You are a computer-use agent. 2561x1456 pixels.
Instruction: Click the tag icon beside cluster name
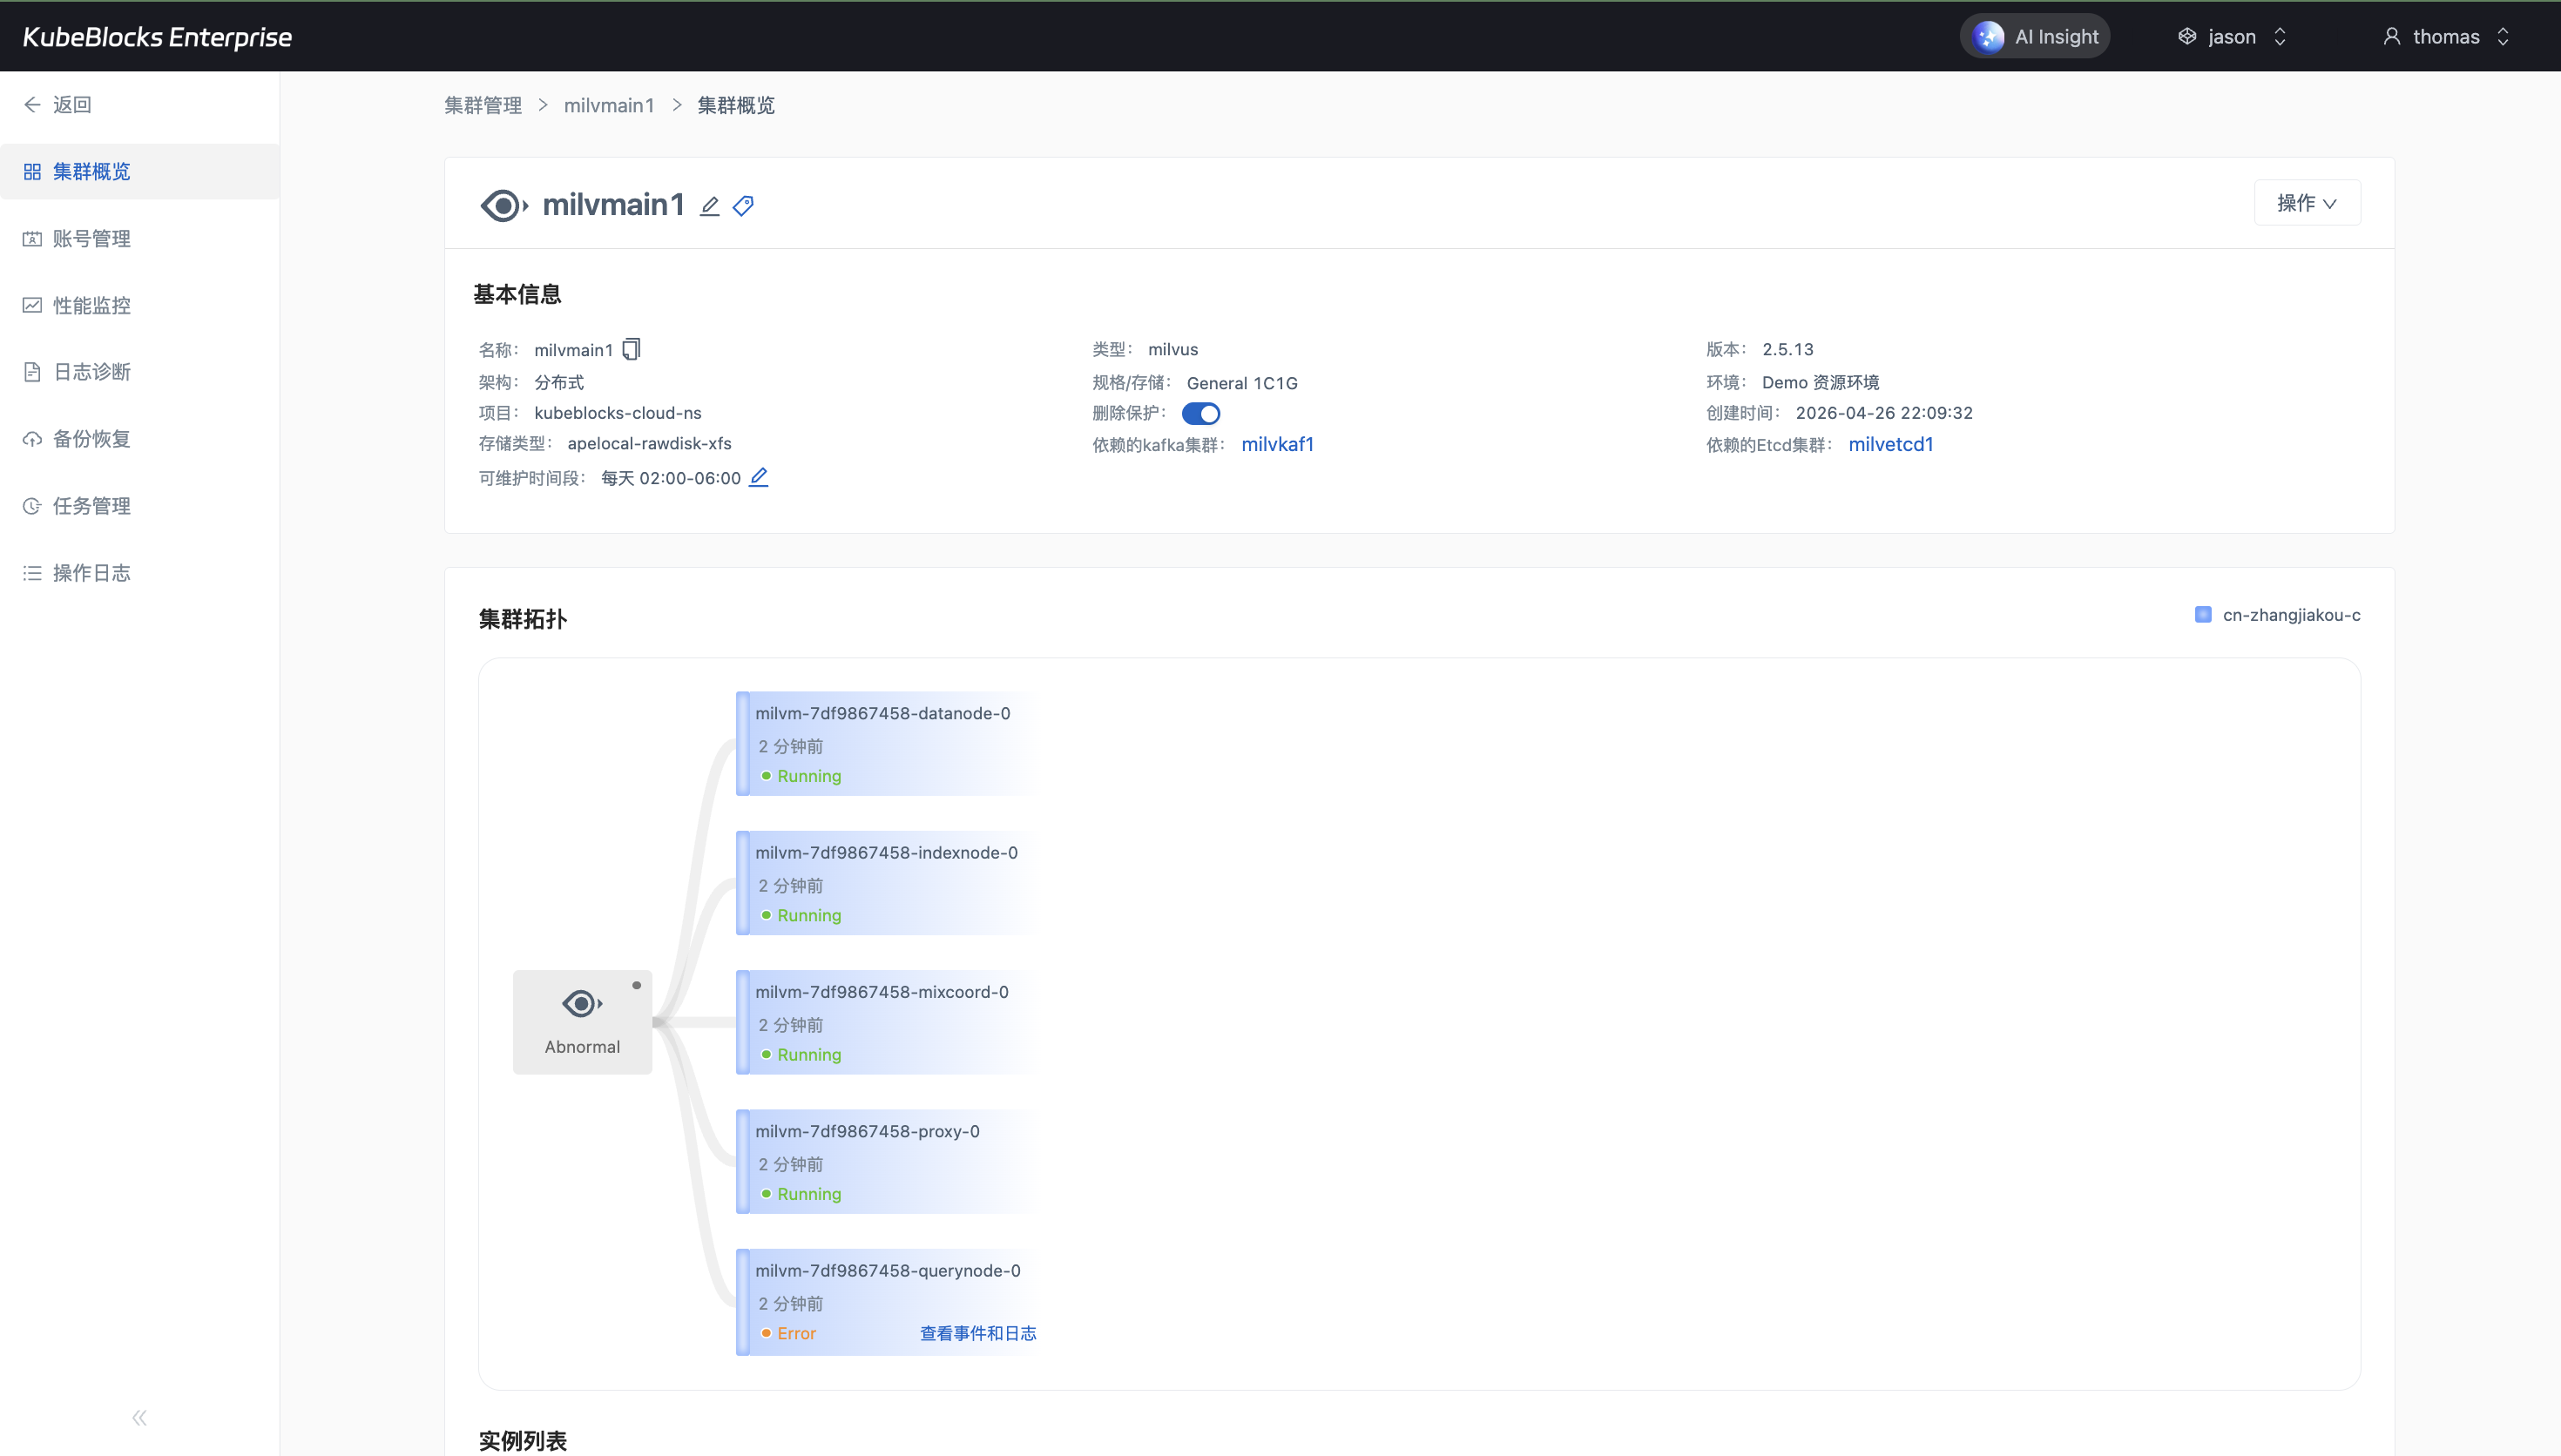tap(743, 206)
